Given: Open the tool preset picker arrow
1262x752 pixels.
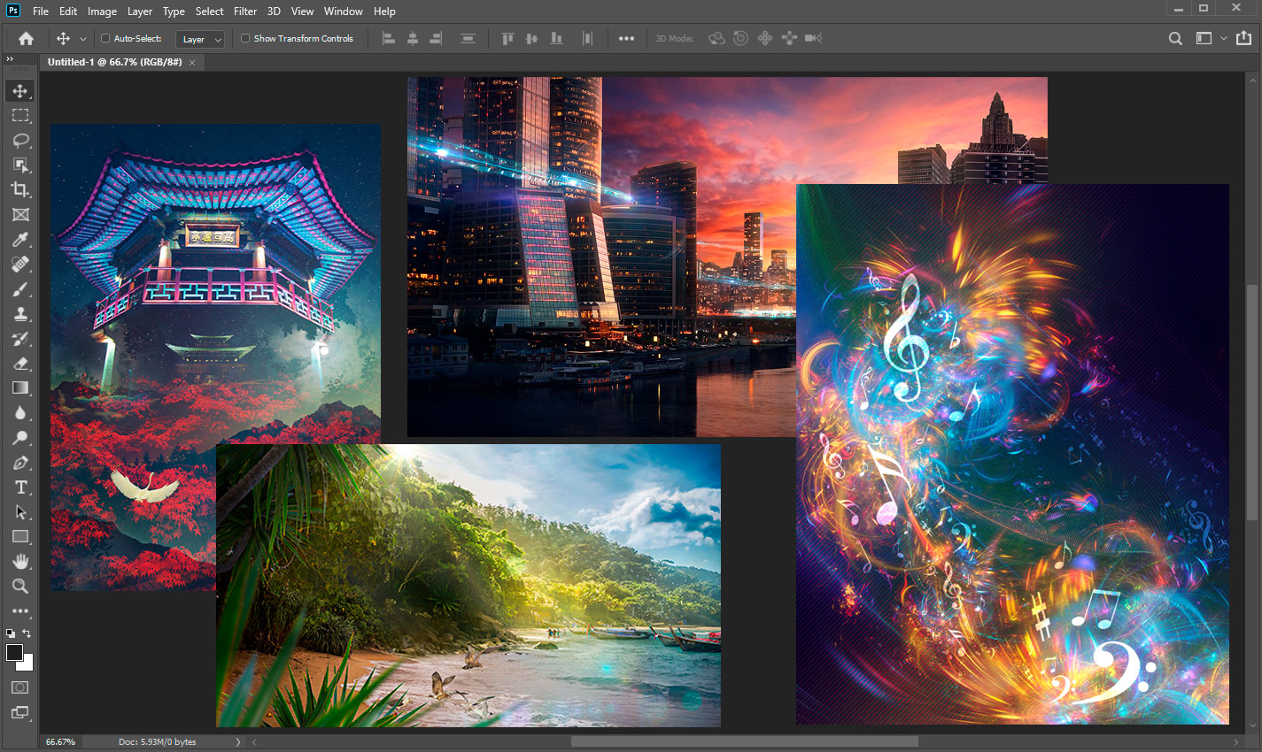Looking at the screenshot, I should click(x=83, y=39).
